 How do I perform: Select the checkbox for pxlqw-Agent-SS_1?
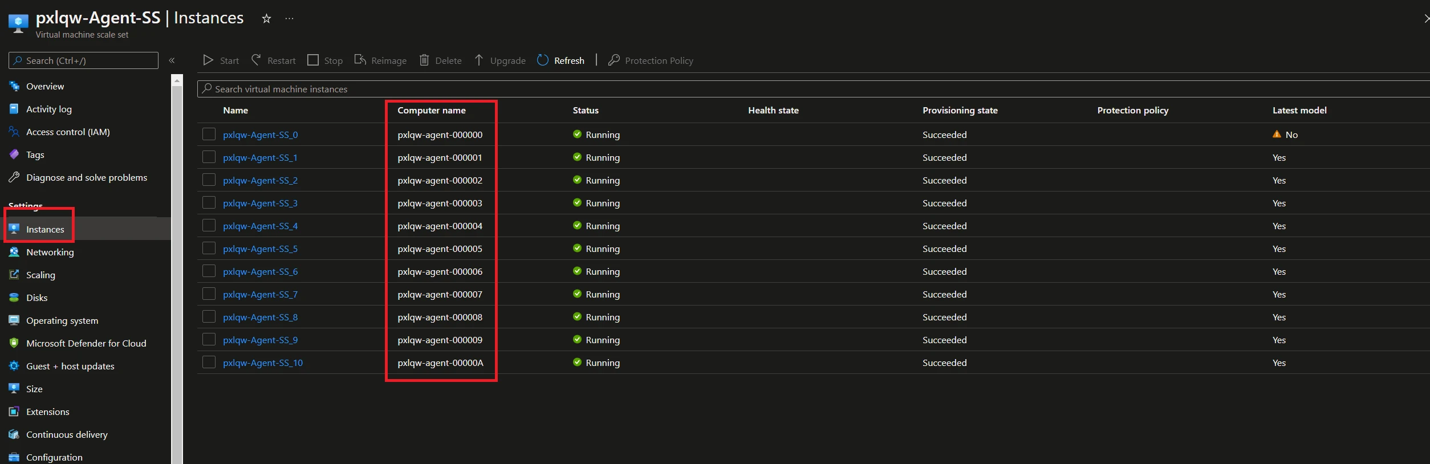pos(209,157)
